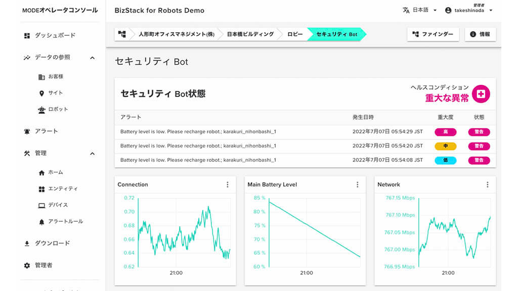
Task: Click the エンティティ widgets icon
Action: point(41,189)
